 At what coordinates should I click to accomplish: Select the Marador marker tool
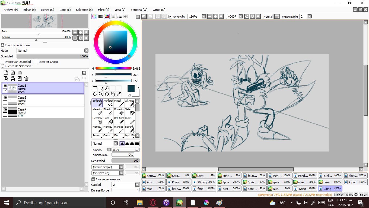pos(97,112)
